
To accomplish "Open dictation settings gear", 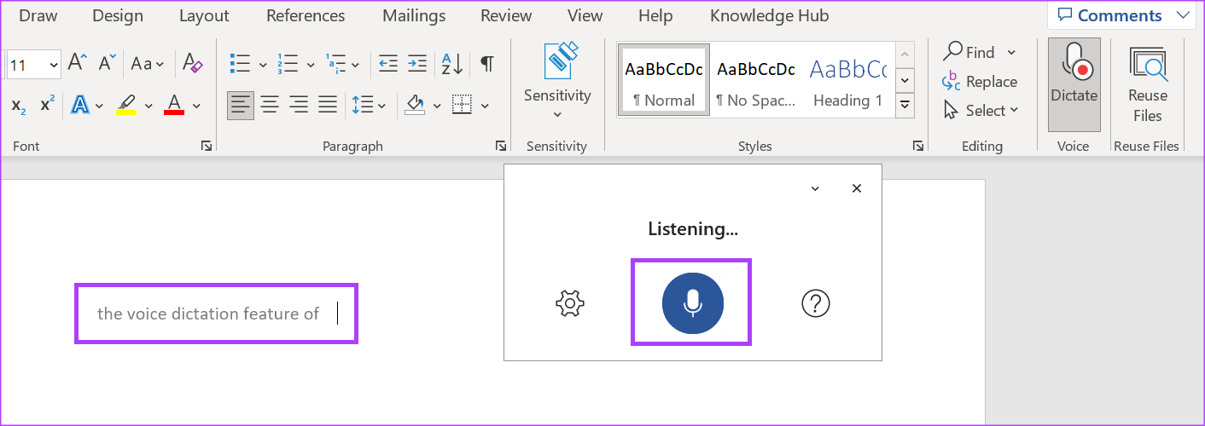I will [569, 302].
